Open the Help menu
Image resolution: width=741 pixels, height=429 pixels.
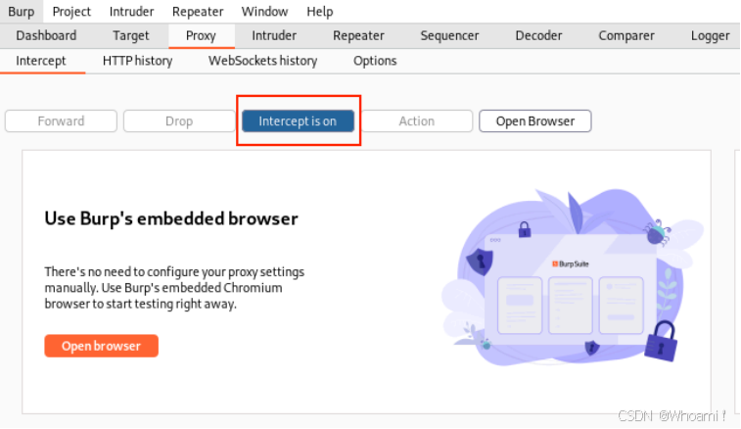point(320,12)
